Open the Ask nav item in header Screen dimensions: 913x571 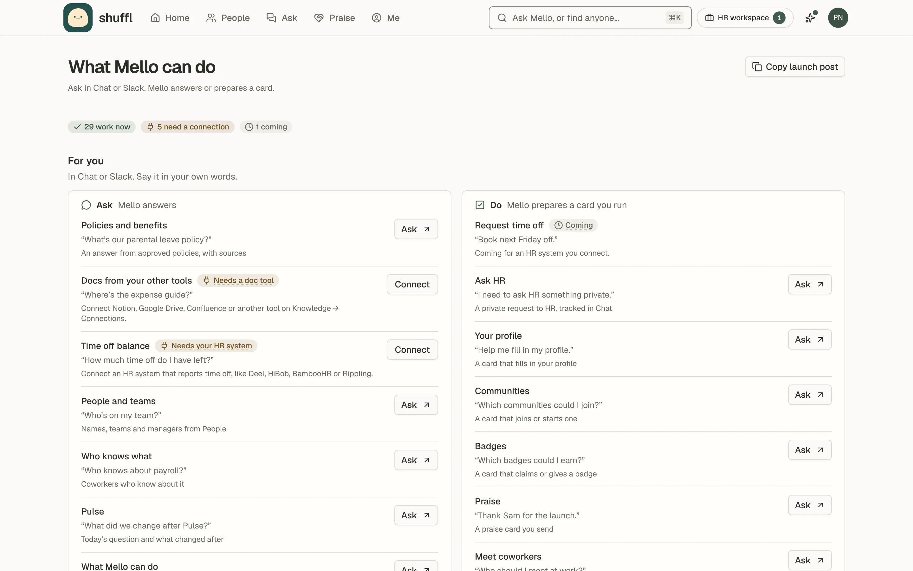click(282, 18)
